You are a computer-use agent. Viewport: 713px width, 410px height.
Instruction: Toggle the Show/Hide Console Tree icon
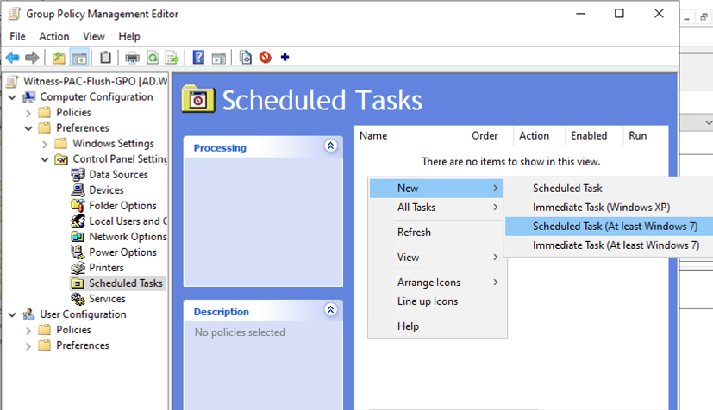point(79,58)
